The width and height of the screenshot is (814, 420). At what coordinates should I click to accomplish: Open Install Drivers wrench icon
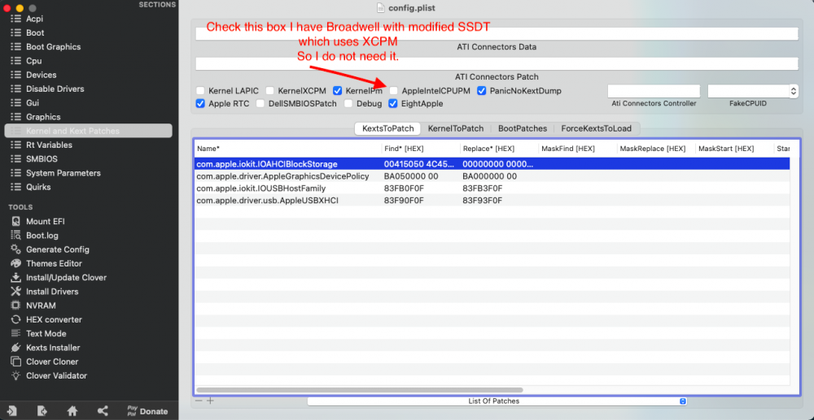pos(16,291)
